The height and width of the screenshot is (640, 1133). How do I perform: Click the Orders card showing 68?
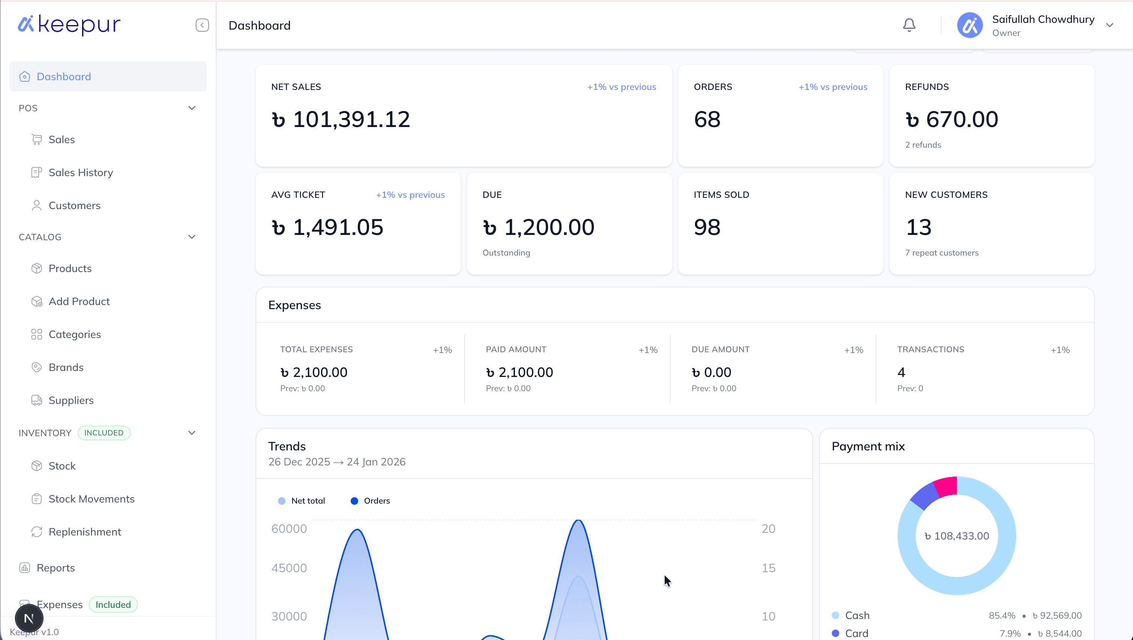780,116
